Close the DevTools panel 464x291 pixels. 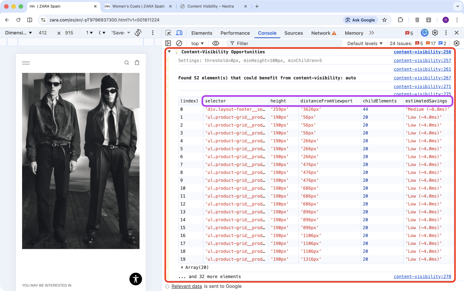[x=456, y=33]
